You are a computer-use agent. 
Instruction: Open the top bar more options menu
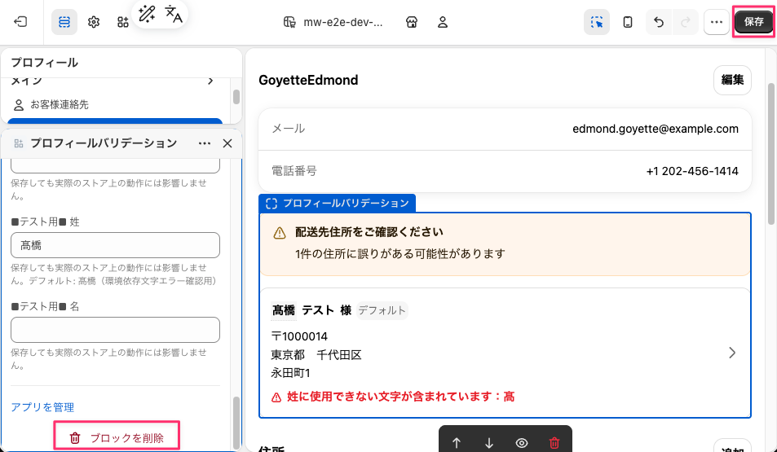tap(717, 22)
